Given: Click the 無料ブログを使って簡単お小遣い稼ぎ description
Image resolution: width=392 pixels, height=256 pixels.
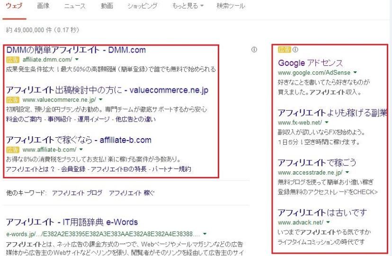Looking at the screenshot, I should [x=326, y=182].
